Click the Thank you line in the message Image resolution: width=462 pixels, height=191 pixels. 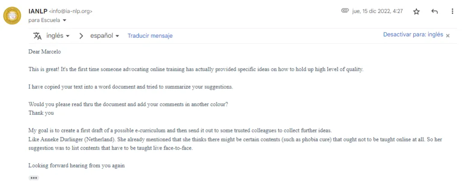click(41, 113)
